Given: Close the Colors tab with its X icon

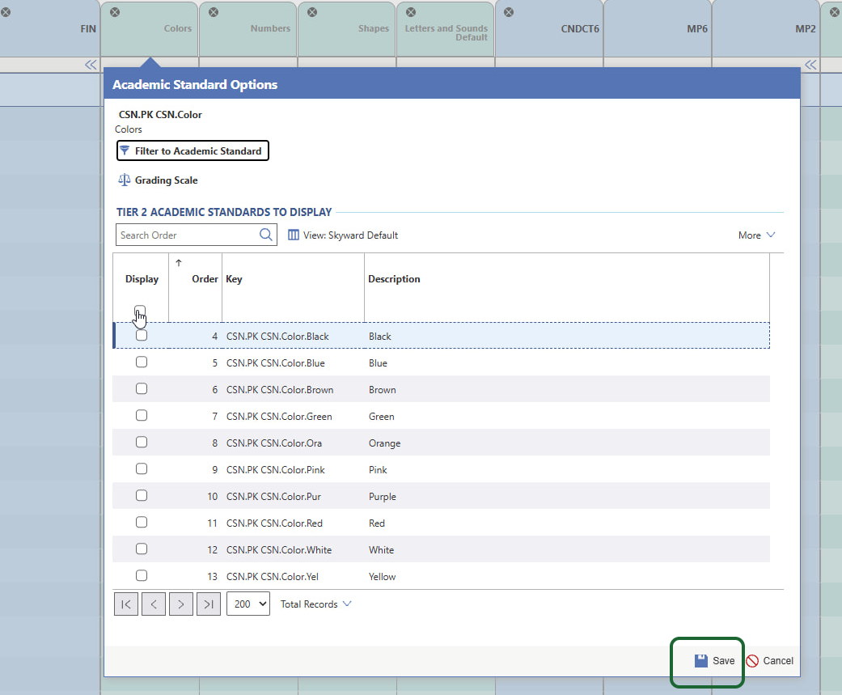Looking at the screenshot, I should (x=115, y=12).
